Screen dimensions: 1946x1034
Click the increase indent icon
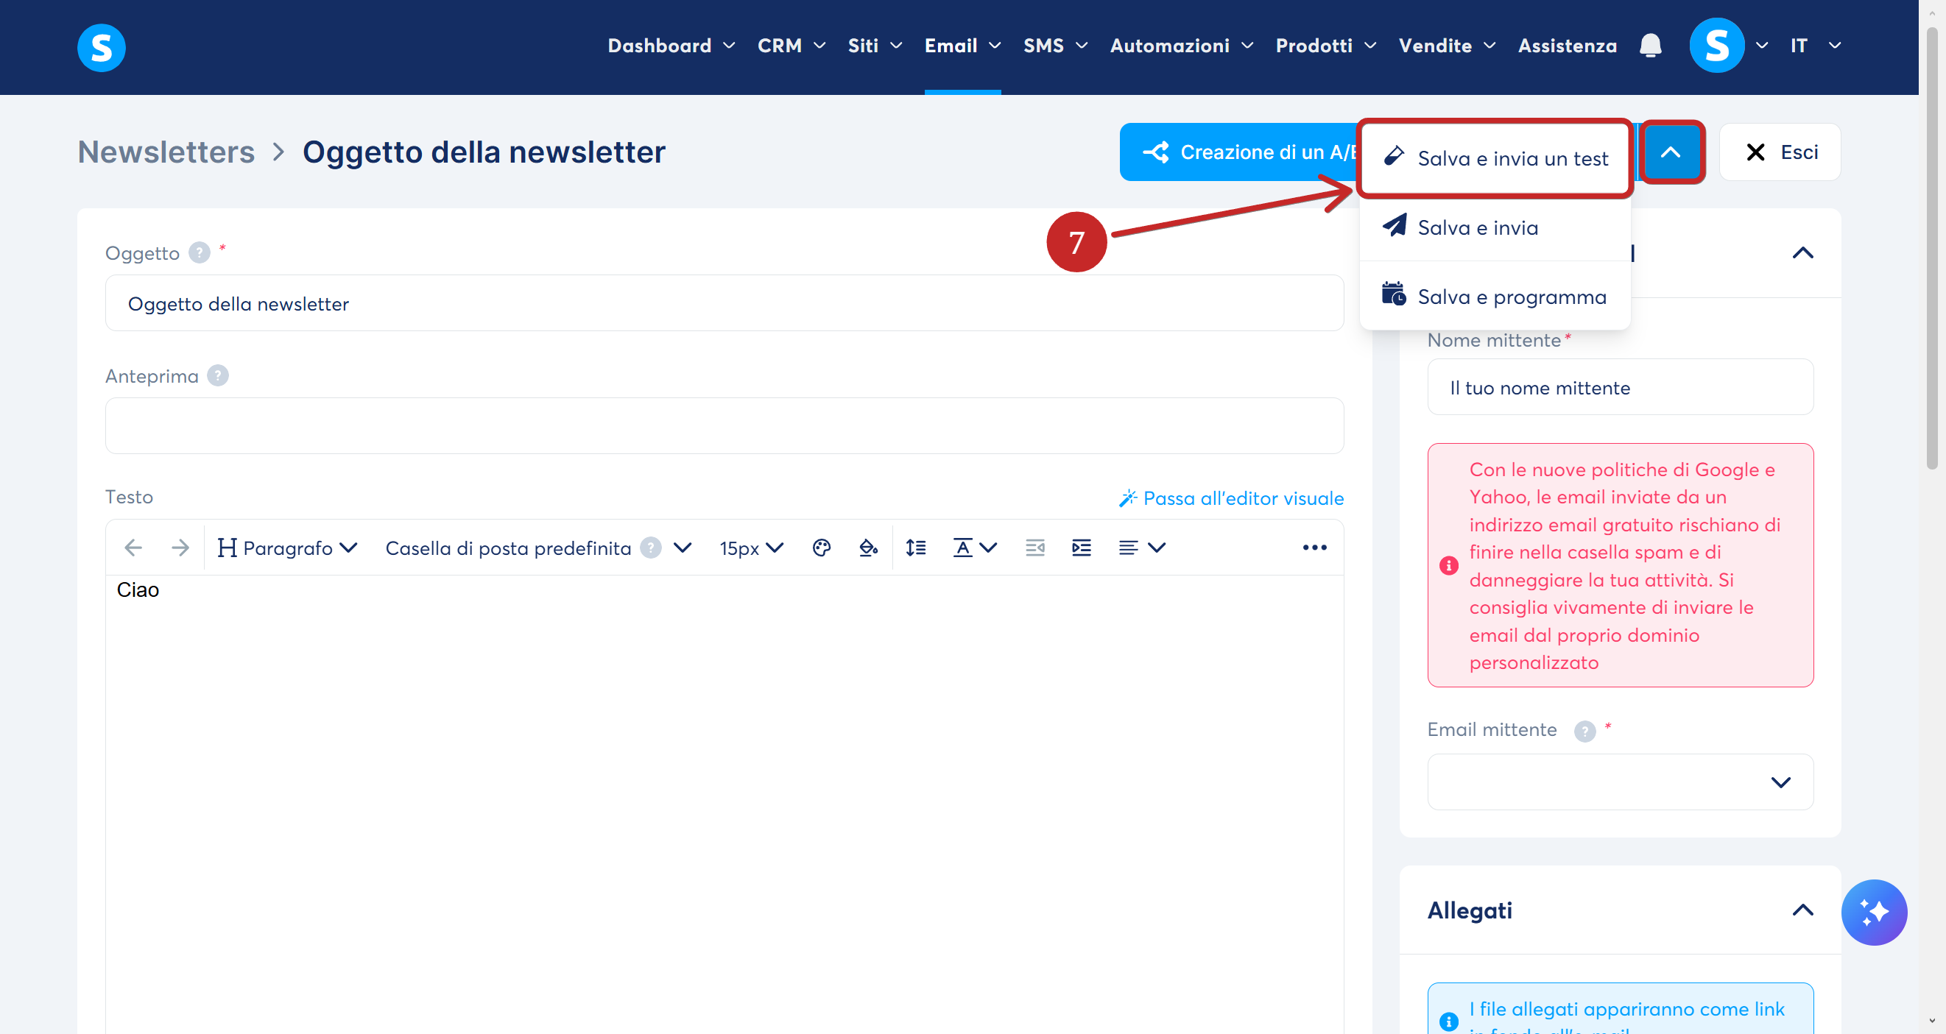tap(1082, 548)
